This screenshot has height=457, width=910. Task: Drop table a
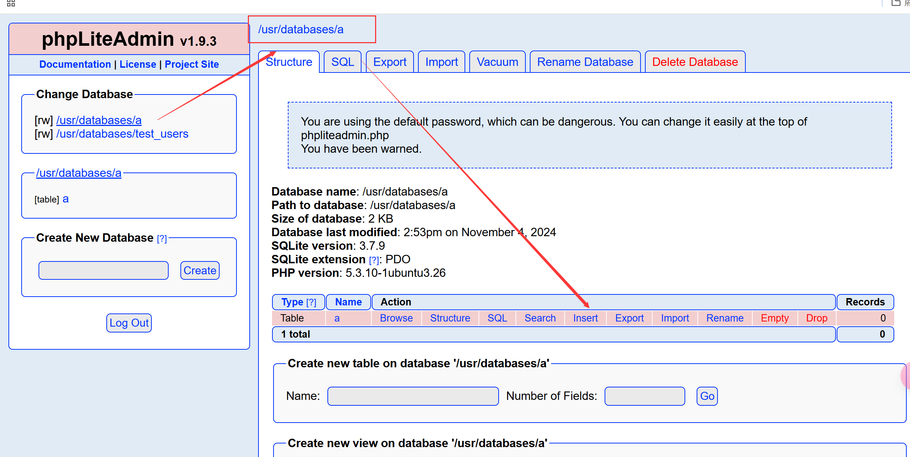[817, 318]
